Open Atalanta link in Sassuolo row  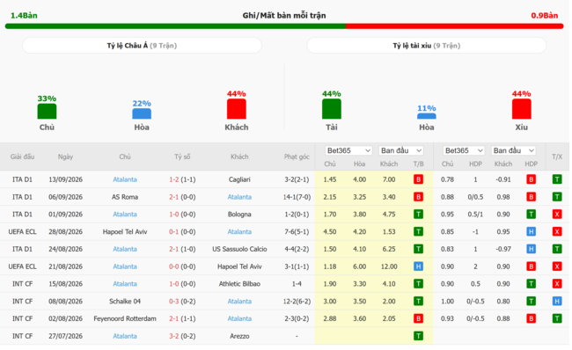coord(125,249)
